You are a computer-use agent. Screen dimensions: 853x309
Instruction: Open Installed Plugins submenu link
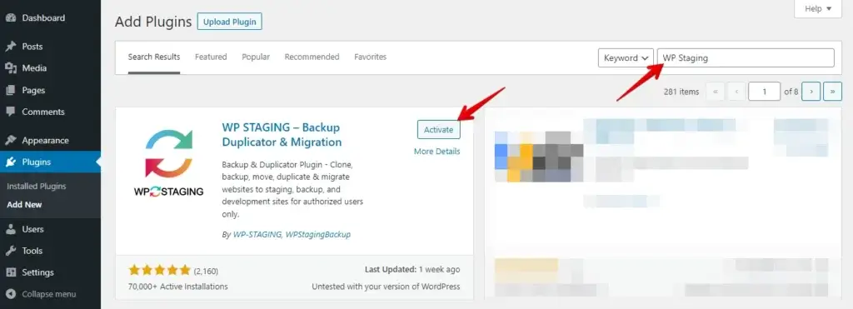pos(37,186)
